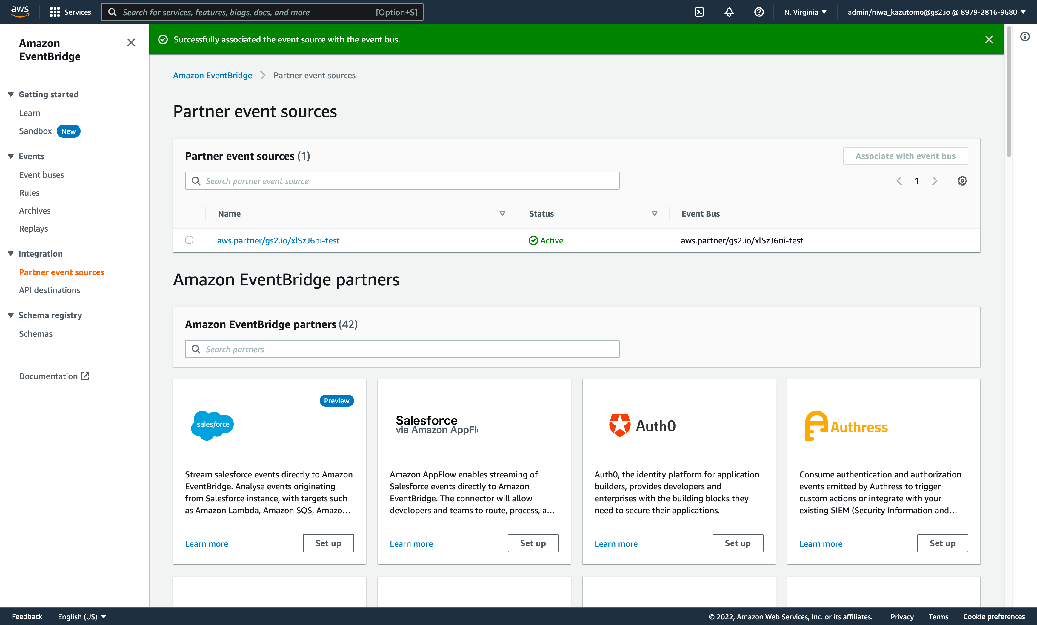Click the Auth0 logo

[x=642, y=425]
